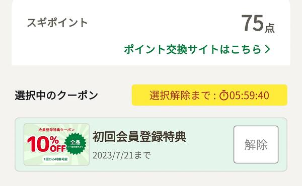Click the 選択中のクーポン section heading
This screenshot has width=302, height=186.
coord(56,96)
